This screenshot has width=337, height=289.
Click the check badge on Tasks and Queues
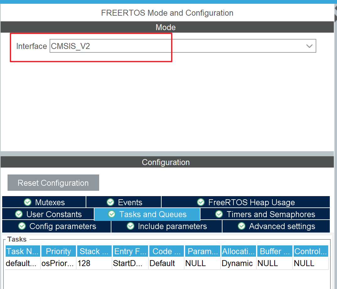[112, 214]
